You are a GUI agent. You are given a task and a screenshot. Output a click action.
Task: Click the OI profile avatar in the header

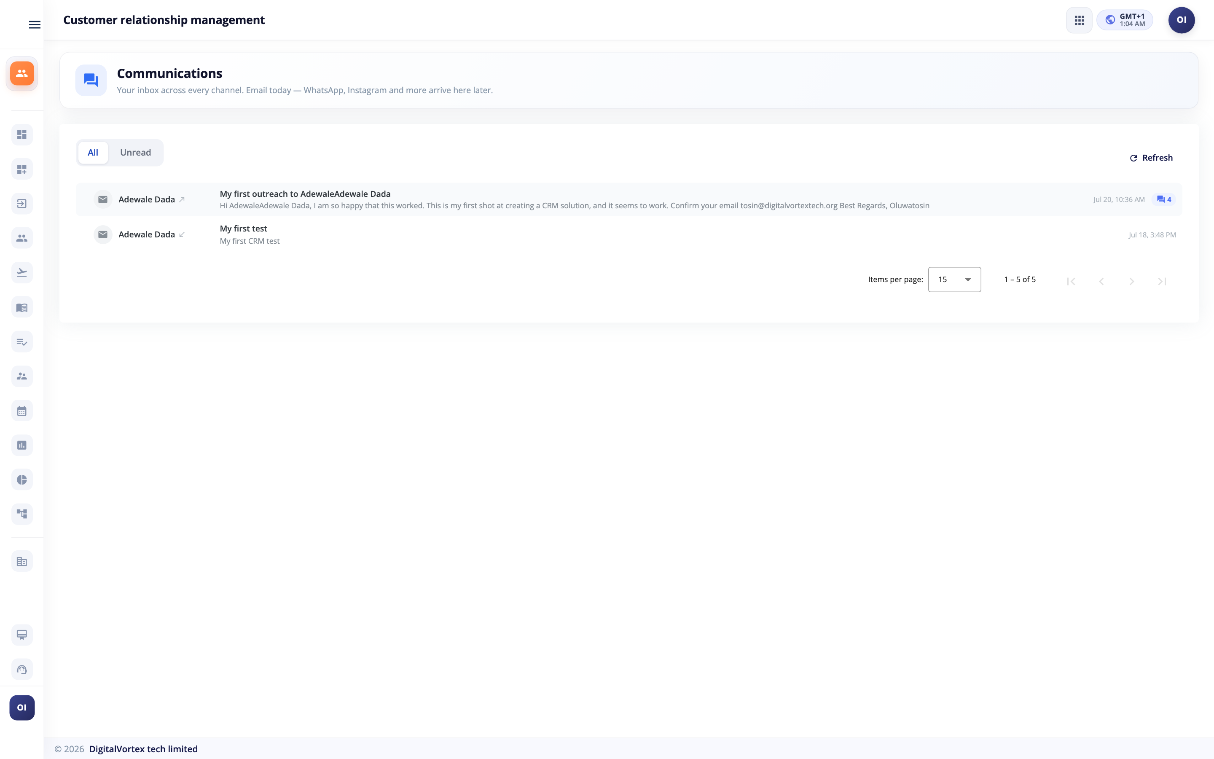click(1182, 20)
